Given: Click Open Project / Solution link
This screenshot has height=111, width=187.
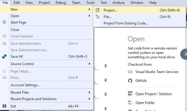Looking at the screenshot, I should 154,94.
